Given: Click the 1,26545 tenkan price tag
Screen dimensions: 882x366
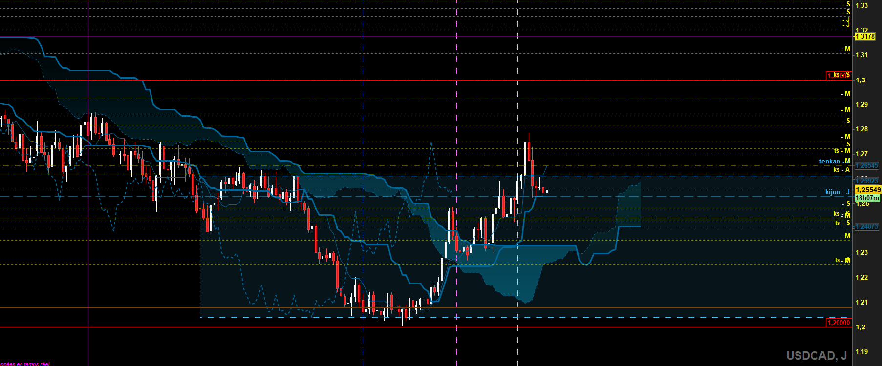Looking at the screenshot, I should (x=867, y=165).
